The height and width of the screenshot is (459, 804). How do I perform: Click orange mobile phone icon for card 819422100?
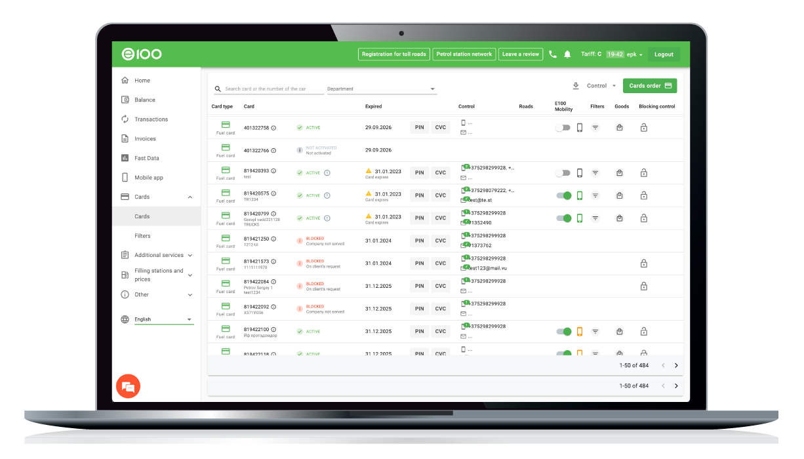click(580, 332)
